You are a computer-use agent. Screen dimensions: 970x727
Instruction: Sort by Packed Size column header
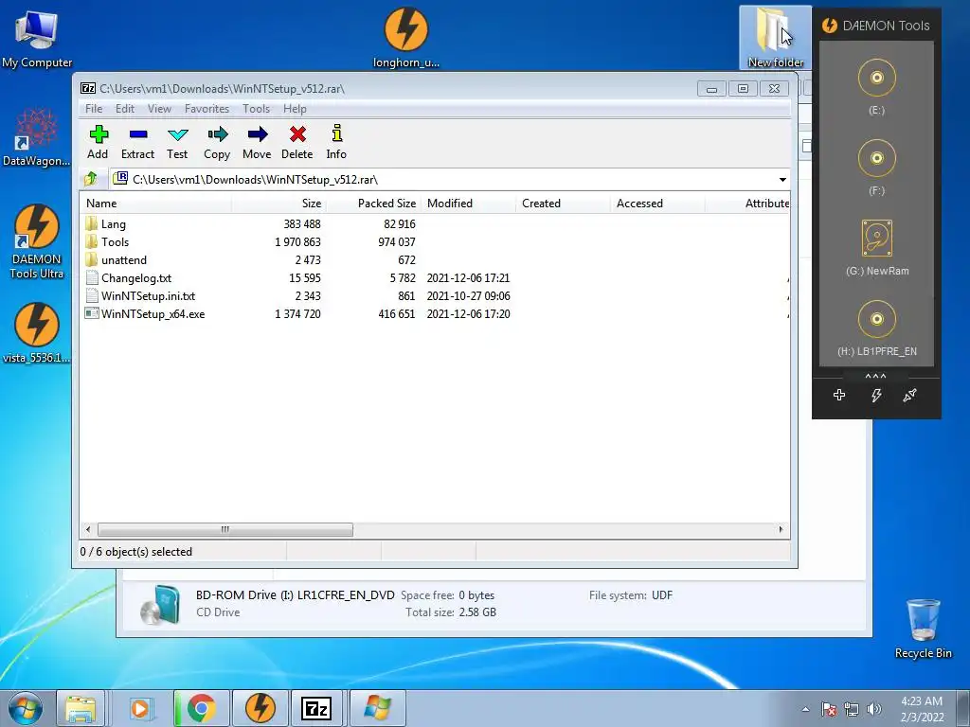click(x=373, y=204)
